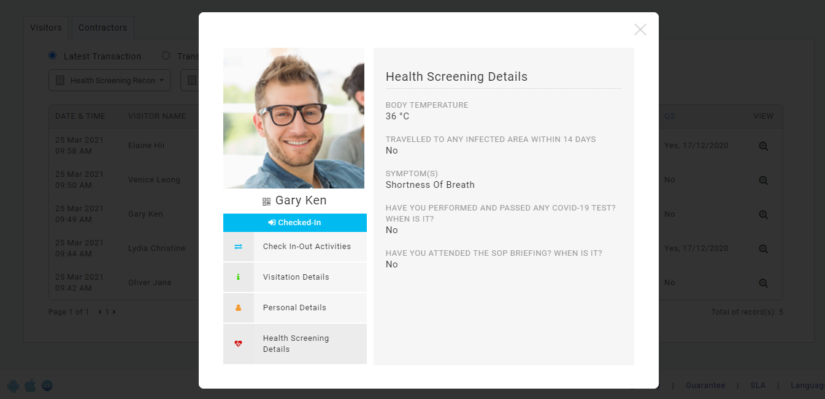Click the COVID-19 test question label
The width and height of the screenshot is (825, 399).
click(501, 214)
